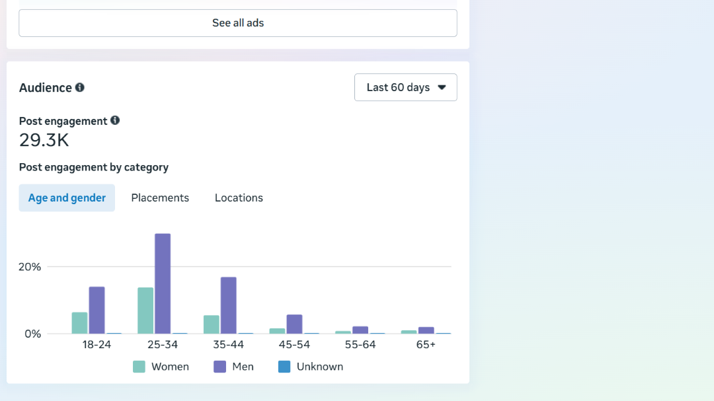Screen dimensions: 714x401
Task: Click the 55-64 age group label
Action: pos(360,345)
